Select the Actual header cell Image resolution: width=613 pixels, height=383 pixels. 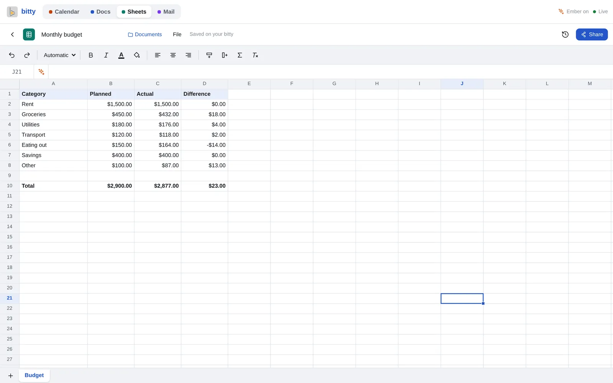[x=157, y=94]
